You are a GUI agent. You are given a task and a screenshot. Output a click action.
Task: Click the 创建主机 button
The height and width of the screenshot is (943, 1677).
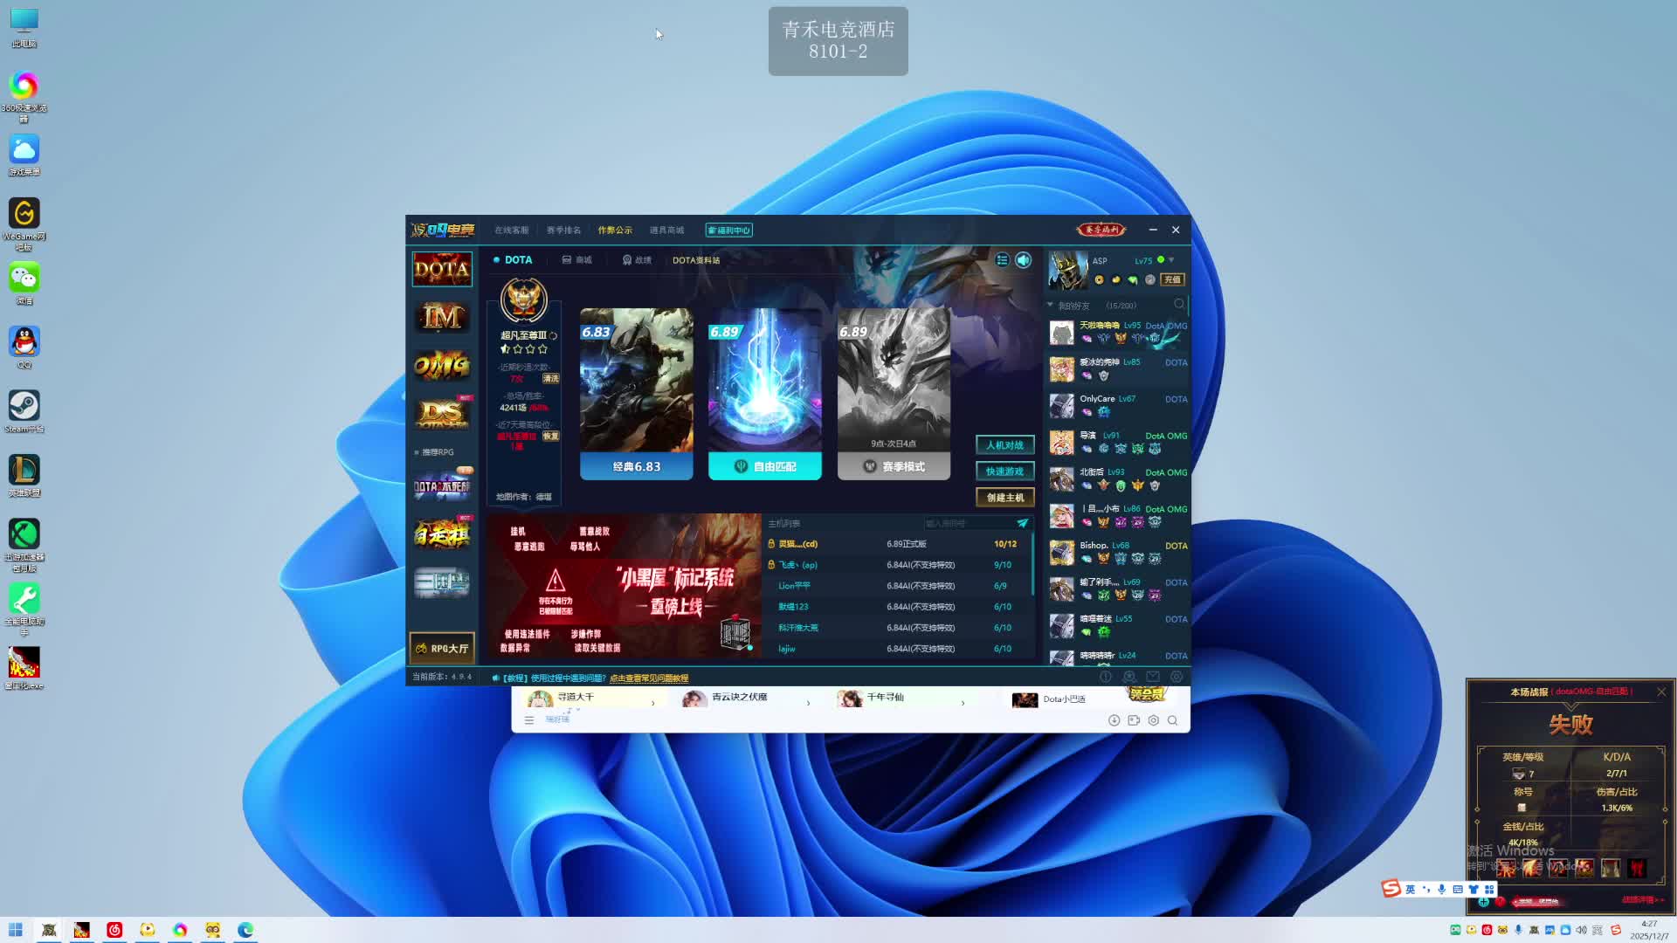click(1004, 498)
